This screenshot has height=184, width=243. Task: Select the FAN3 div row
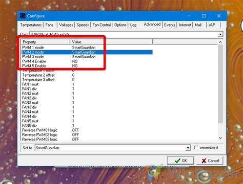[87, 107]
